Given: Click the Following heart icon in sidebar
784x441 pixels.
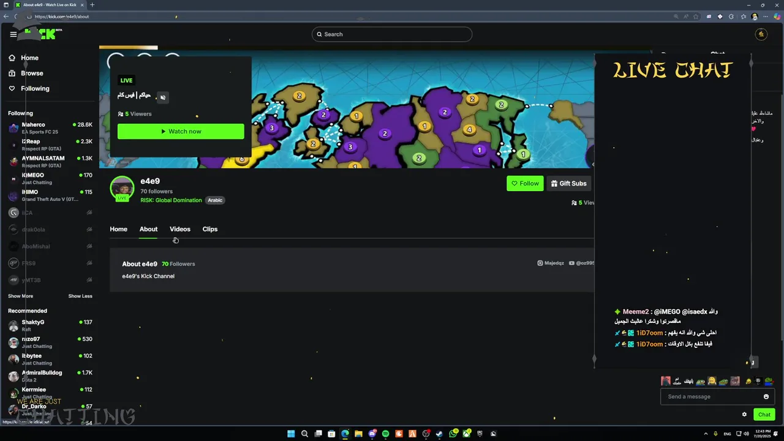Looking at the screenshot, I should 12,88.
